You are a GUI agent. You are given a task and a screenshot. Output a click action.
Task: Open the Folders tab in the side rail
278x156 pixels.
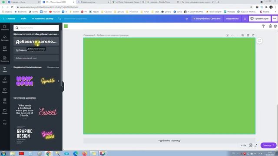(x=5, y=111)
